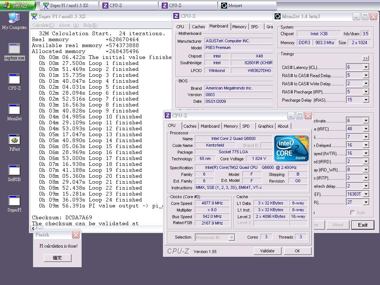Viewport: 380px width, 285px height.
Task: Open My Computer desktop icon
Action: pyautogui.click(x=14, y=21)
